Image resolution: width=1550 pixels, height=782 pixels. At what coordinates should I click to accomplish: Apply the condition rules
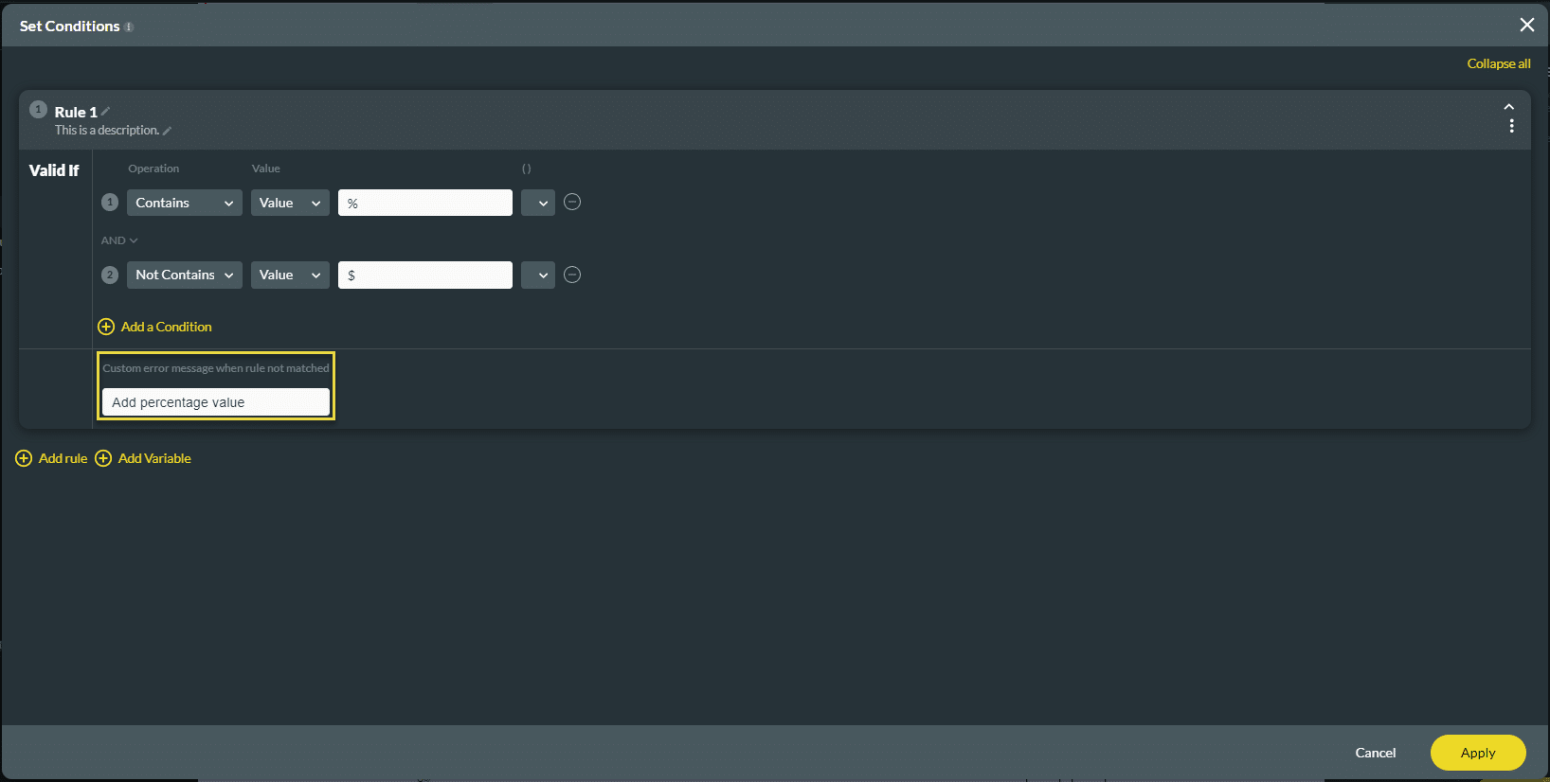[x=1478, y=753]
